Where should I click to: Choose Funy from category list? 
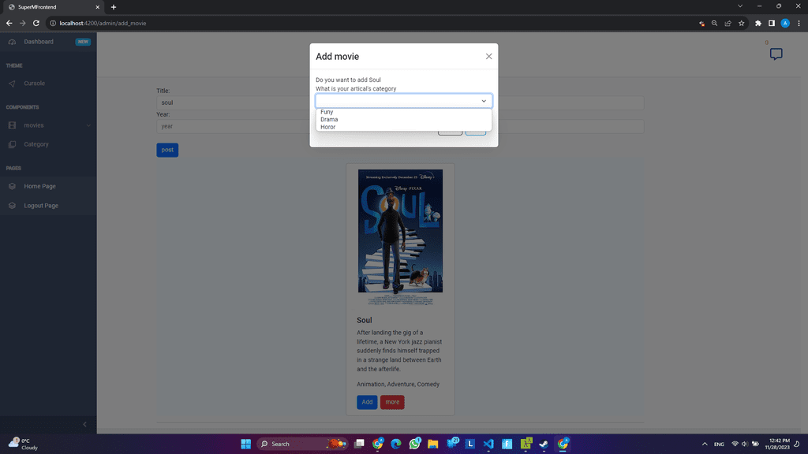point(327,112)
